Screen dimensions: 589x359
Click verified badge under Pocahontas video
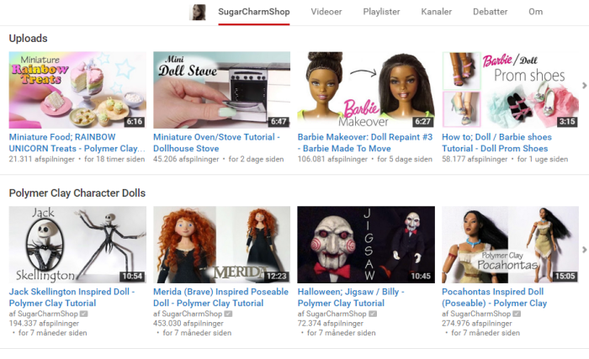pos(517,314)
